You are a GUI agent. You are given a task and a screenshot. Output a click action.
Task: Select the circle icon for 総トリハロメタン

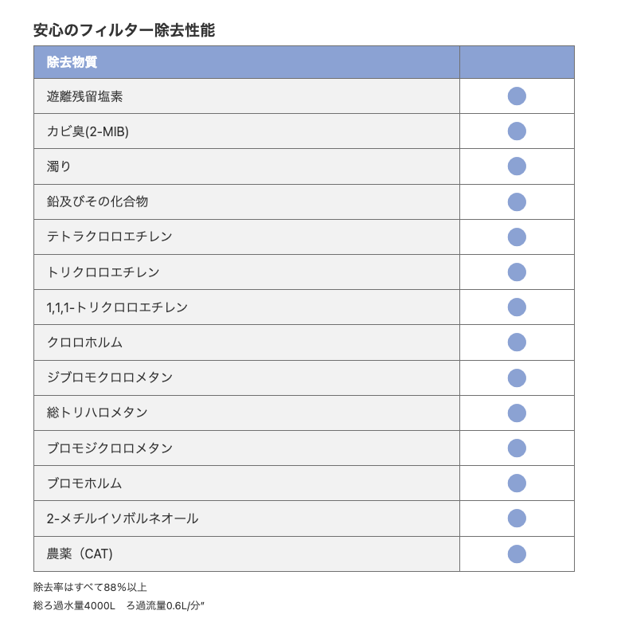[x=517, y=413]
